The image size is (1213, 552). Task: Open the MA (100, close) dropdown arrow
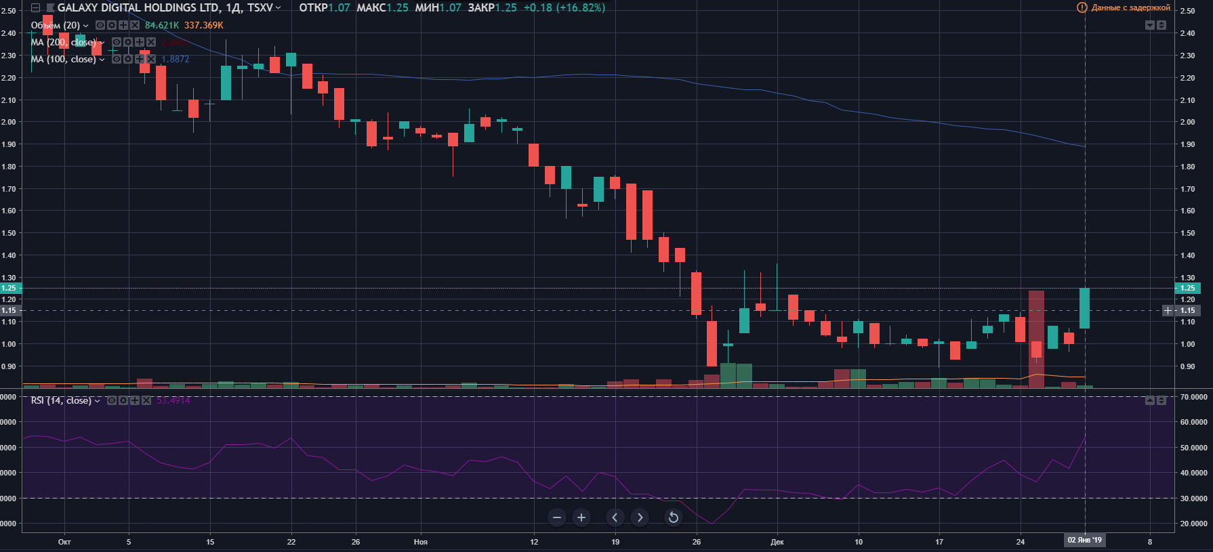pyautogui.click(x=102, y=60)
